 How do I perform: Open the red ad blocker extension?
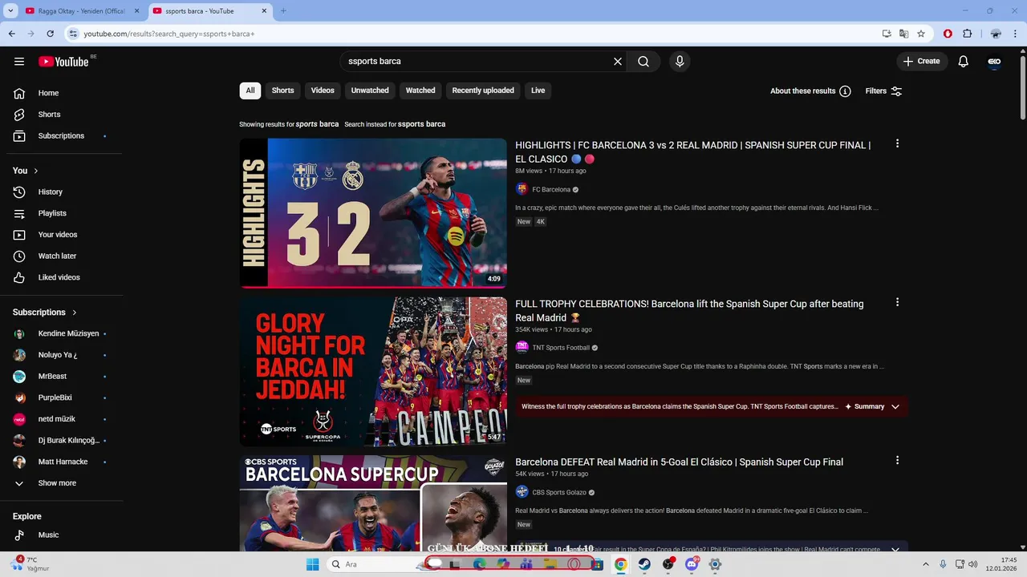(x=948, y=34)
